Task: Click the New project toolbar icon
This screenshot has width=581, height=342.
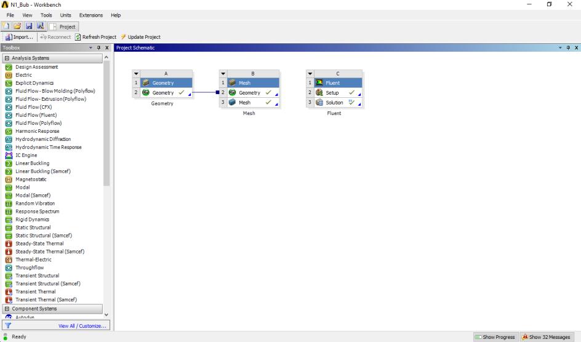Action: [6, 26]
